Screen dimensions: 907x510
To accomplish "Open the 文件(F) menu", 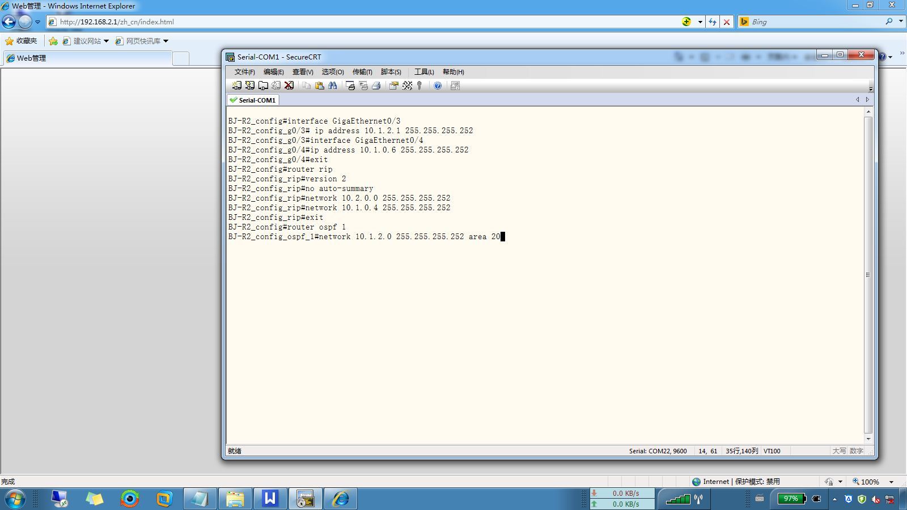I will point(244,72).
